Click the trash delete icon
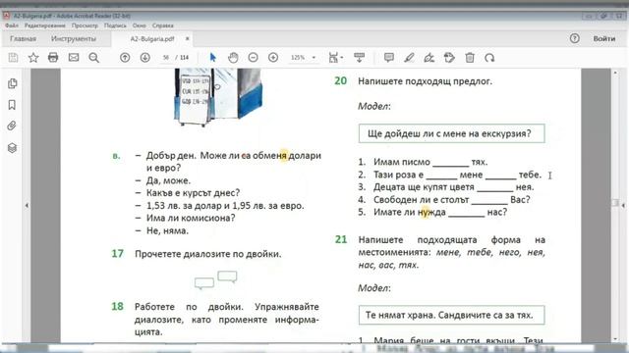The image size is (629, 353). click(x=470, y=58)
